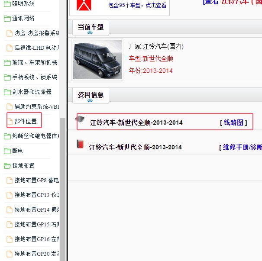Open the 通讯网络 folder icon
The height and width of the screenshot is (261, 262).
7,19
